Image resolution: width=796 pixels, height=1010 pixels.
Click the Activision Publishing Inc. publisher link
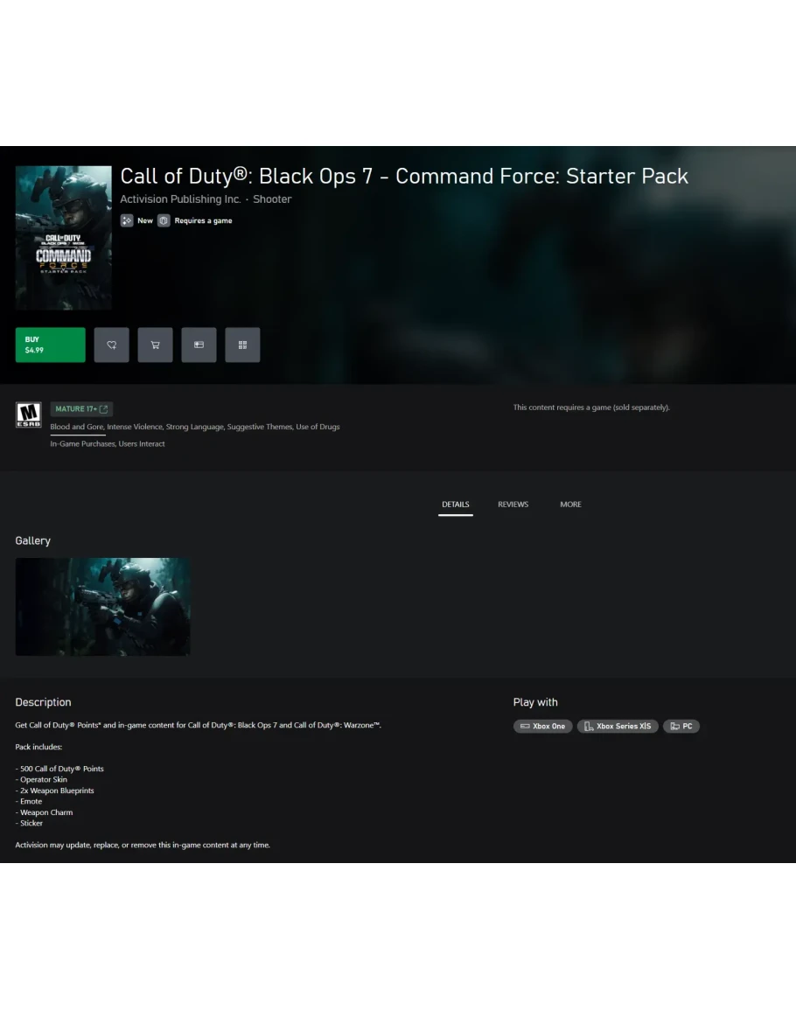[x=179, y=199]
